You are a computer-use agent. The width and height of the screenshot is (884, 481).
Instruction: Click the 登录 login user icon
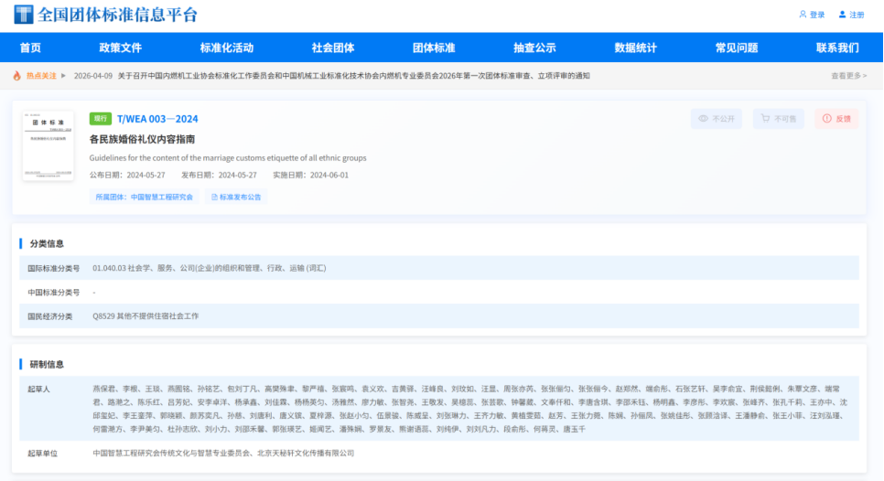click(x=803, y=15)
